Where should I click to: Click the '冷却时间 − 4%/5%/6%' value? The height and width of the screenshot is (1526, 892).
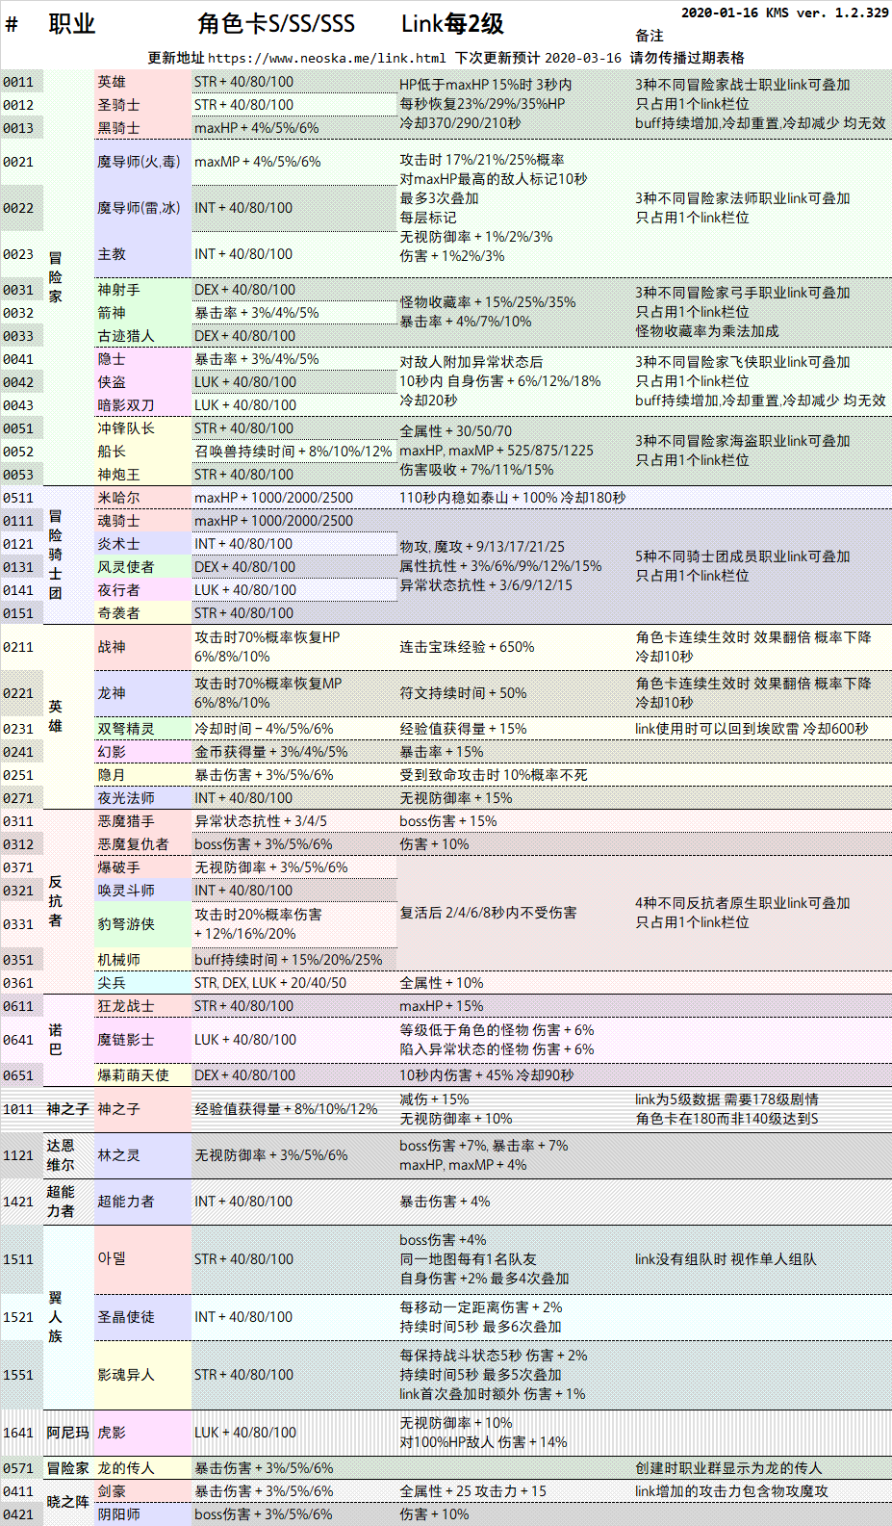(x=265, y=729)
